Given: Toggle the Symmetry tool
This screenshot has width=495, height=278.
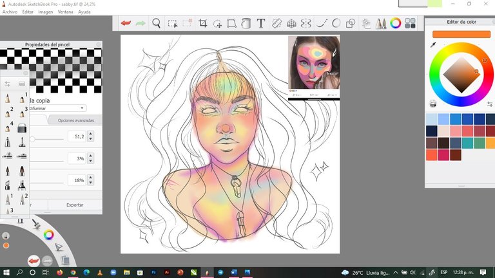Looking at the screenshot, I should pos(306,23).
